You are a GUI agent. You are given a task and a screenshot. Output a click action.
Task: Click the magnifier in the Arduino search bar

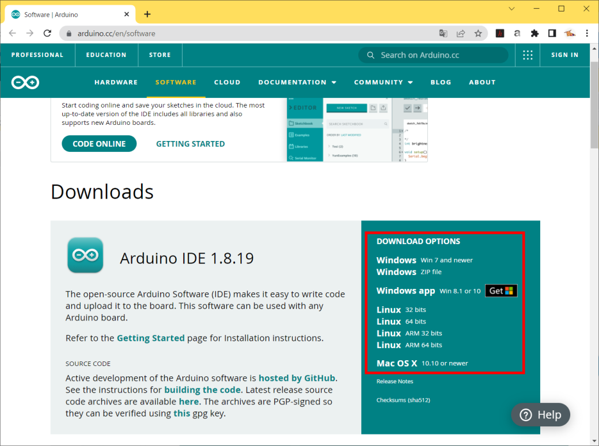370,55
